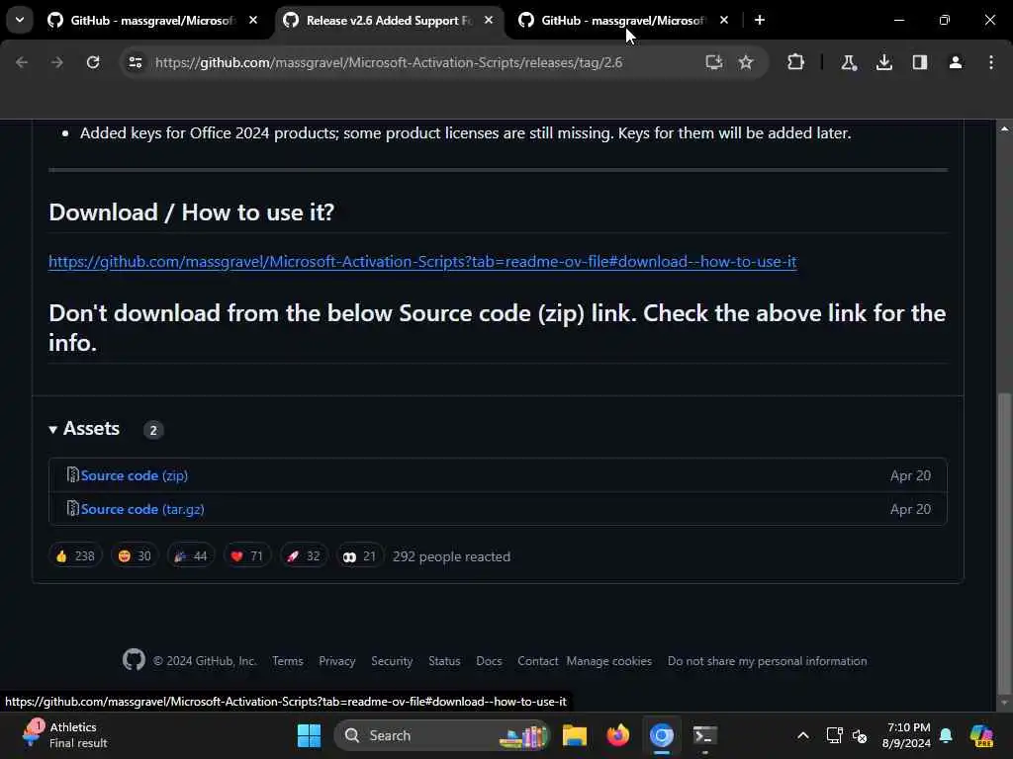The height and width of the screenshot is (759, 1013).
Task: Show hidden system tray icons
Action: tap(803, 735)
